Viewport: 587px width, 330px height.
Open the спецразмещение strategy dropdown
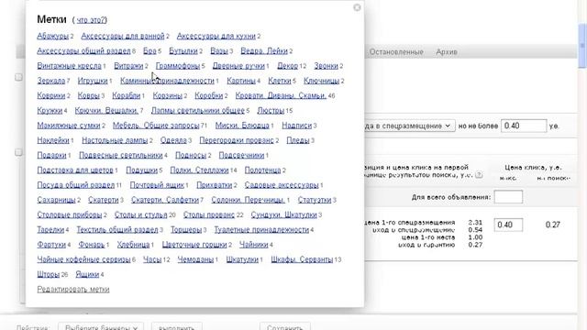point(410,126)
